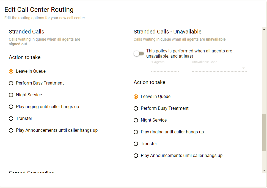Select Leave in Queue under Stranded Calls - Unavailable

click(x=136, y=97)
